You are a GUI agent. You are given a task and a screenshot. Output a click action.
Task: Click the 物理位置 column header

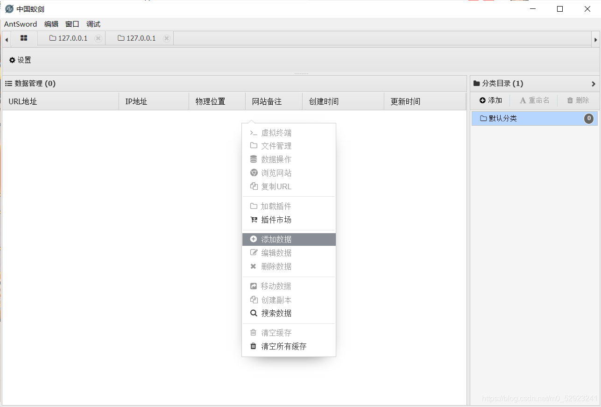pyautogui.click(x=217, y=101)
